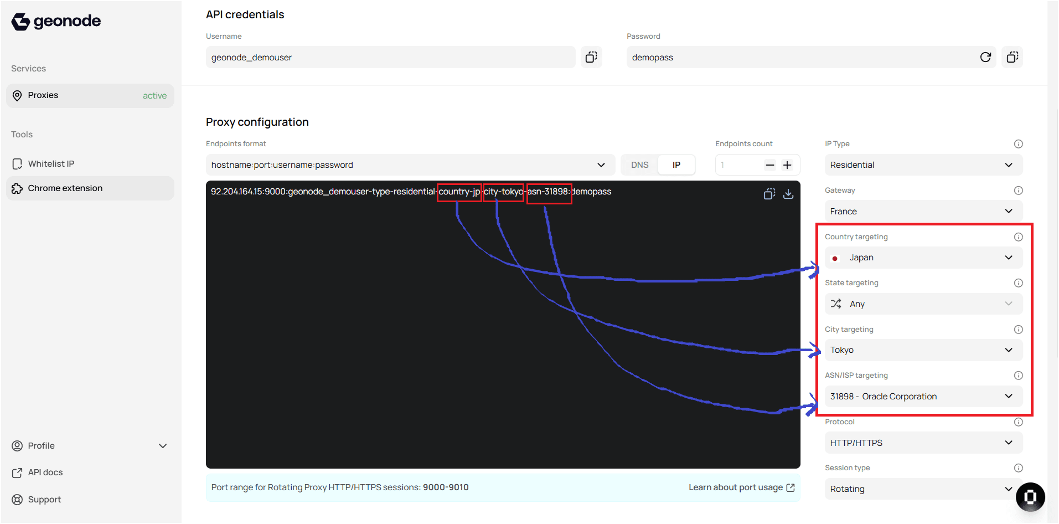Switch endpoint display to DNS
The width and height of the screenshot is (1059, 524).
click(x=639, y=165)
